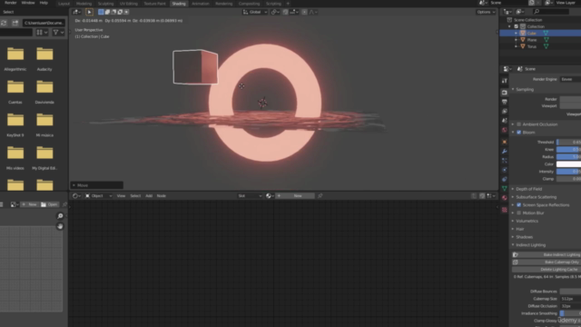Open the World properties tab icon
The height and width of the screenshot is (327, 581).
505,130
